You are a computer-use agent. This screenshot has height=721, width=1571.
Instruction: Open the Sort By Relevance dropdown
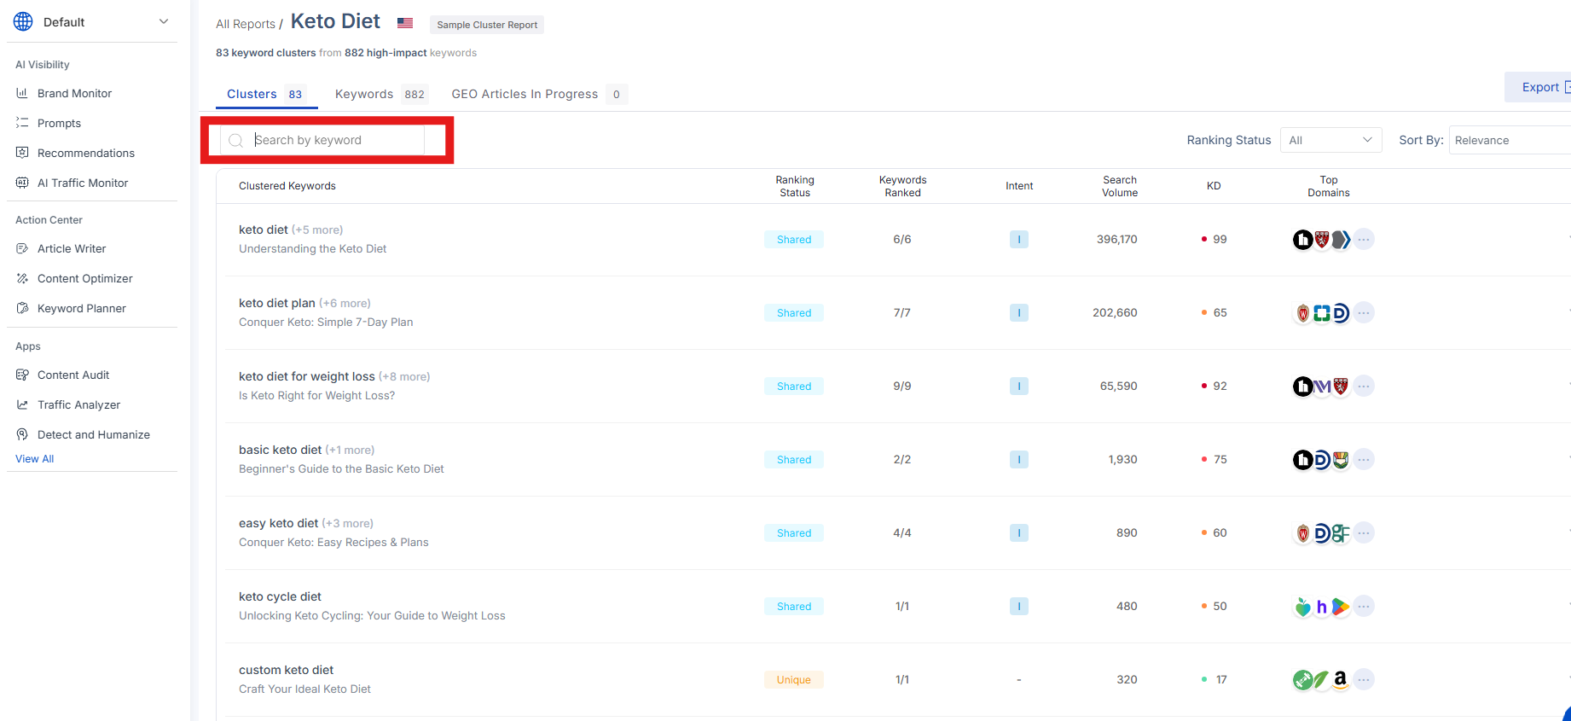1510,140
